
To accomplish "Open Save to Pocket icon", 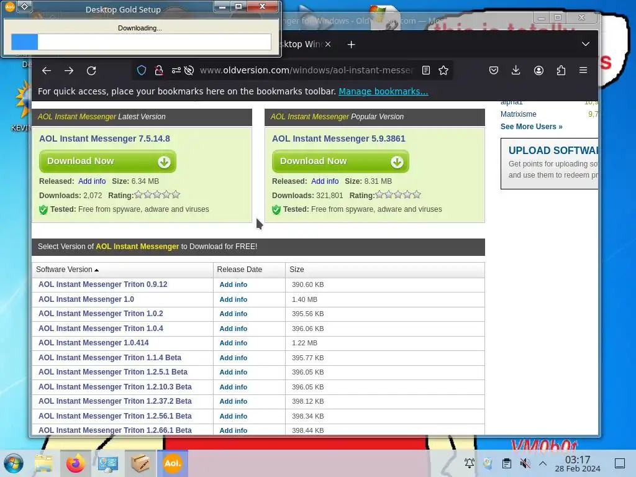I will click(x=494, y=71).
